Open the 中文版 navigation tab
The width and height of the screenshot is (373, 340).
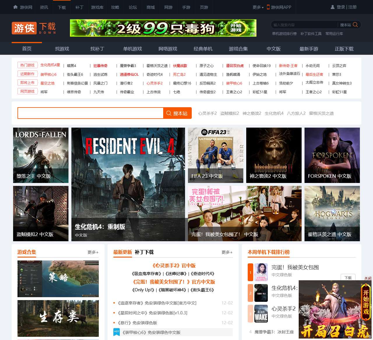click(274, 49)
